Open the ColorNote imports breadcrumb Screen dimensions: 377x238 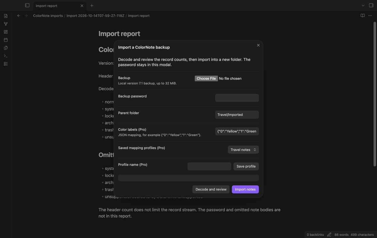[x=48, y=16]
